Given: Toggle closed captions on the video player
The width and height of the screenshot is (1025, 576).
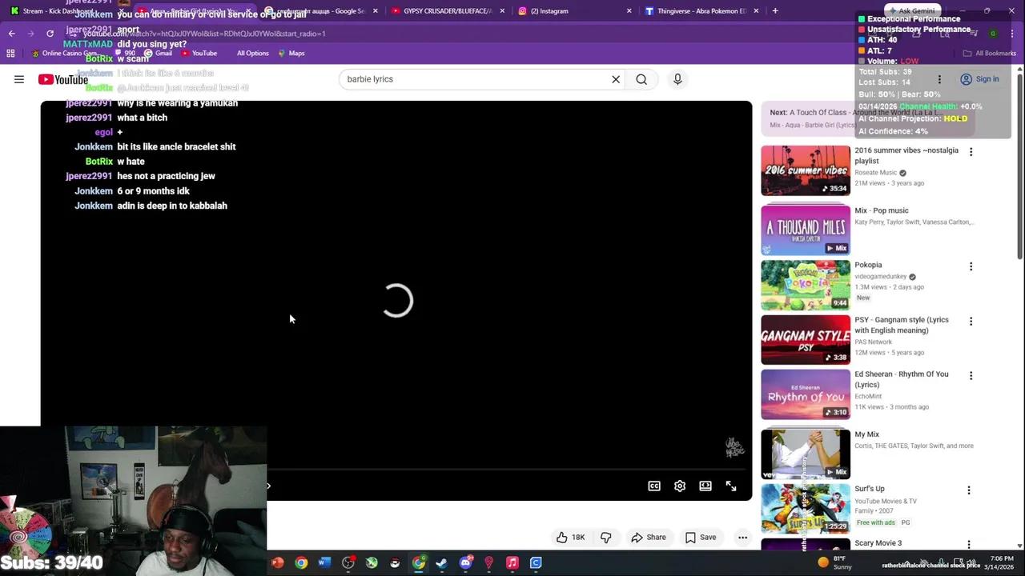Looking at the screenshot, I should point(654,486).
